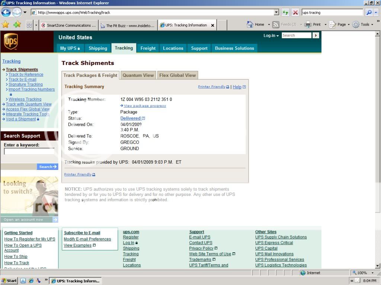Open the recent pages dropdown arrow
Image resolution: width=381 pixels, height=285 pixels.
pos(25,12)
